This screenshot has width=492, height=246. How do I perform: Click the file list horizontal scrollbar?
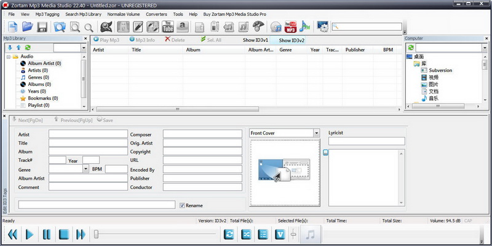pos(178,109)
